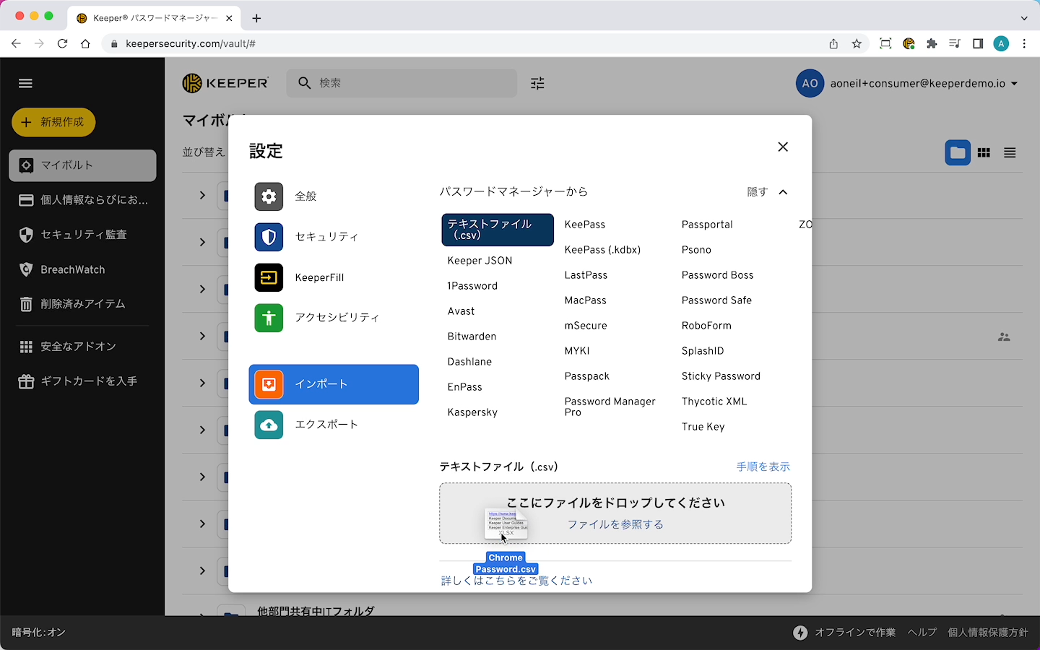
Task: Open KeeperFill settings section
Action: click(319, 277)
